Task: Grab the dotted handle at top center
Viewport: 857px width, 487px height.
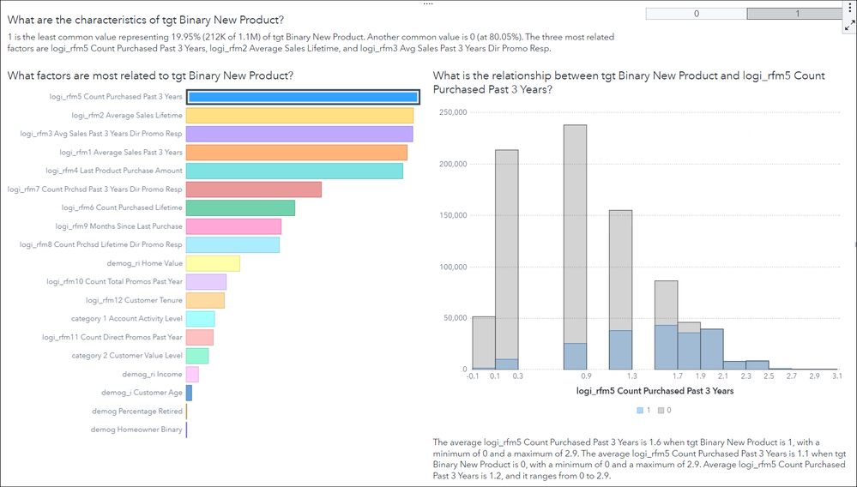Action: [x=428, y=4]
